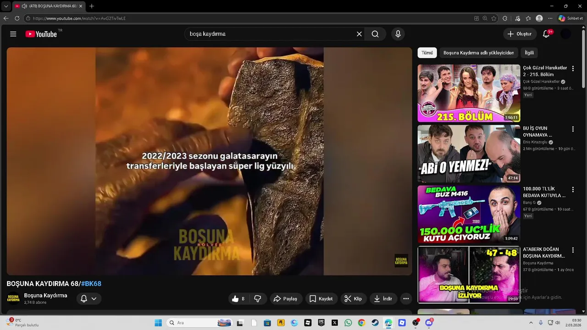Image resolution: width=587 pixels, height=330 pixels.
Task: Select the İlgili filter chip
Action: 529,53
